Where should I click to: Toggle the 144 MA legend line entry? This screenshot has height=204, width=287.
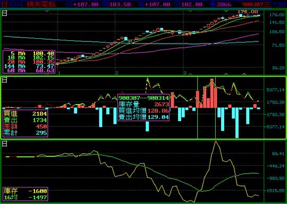pos(29,66)
